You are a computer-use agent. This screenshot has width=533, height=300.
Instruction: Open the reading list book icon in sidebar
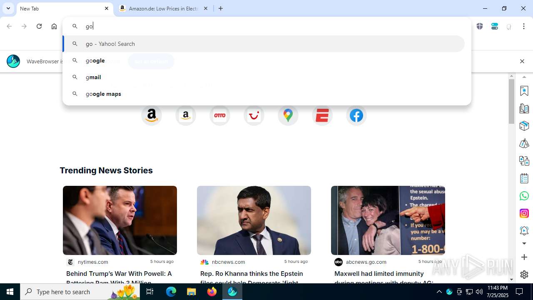[x=524, y=108]
